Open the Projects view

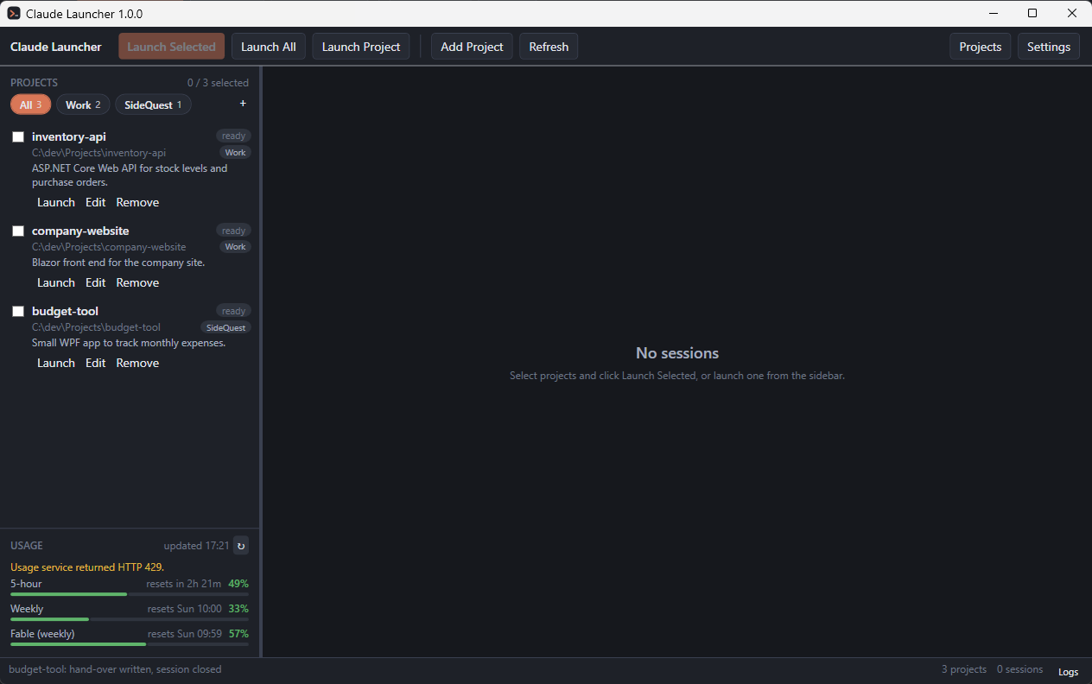click(x=981, y=47)
